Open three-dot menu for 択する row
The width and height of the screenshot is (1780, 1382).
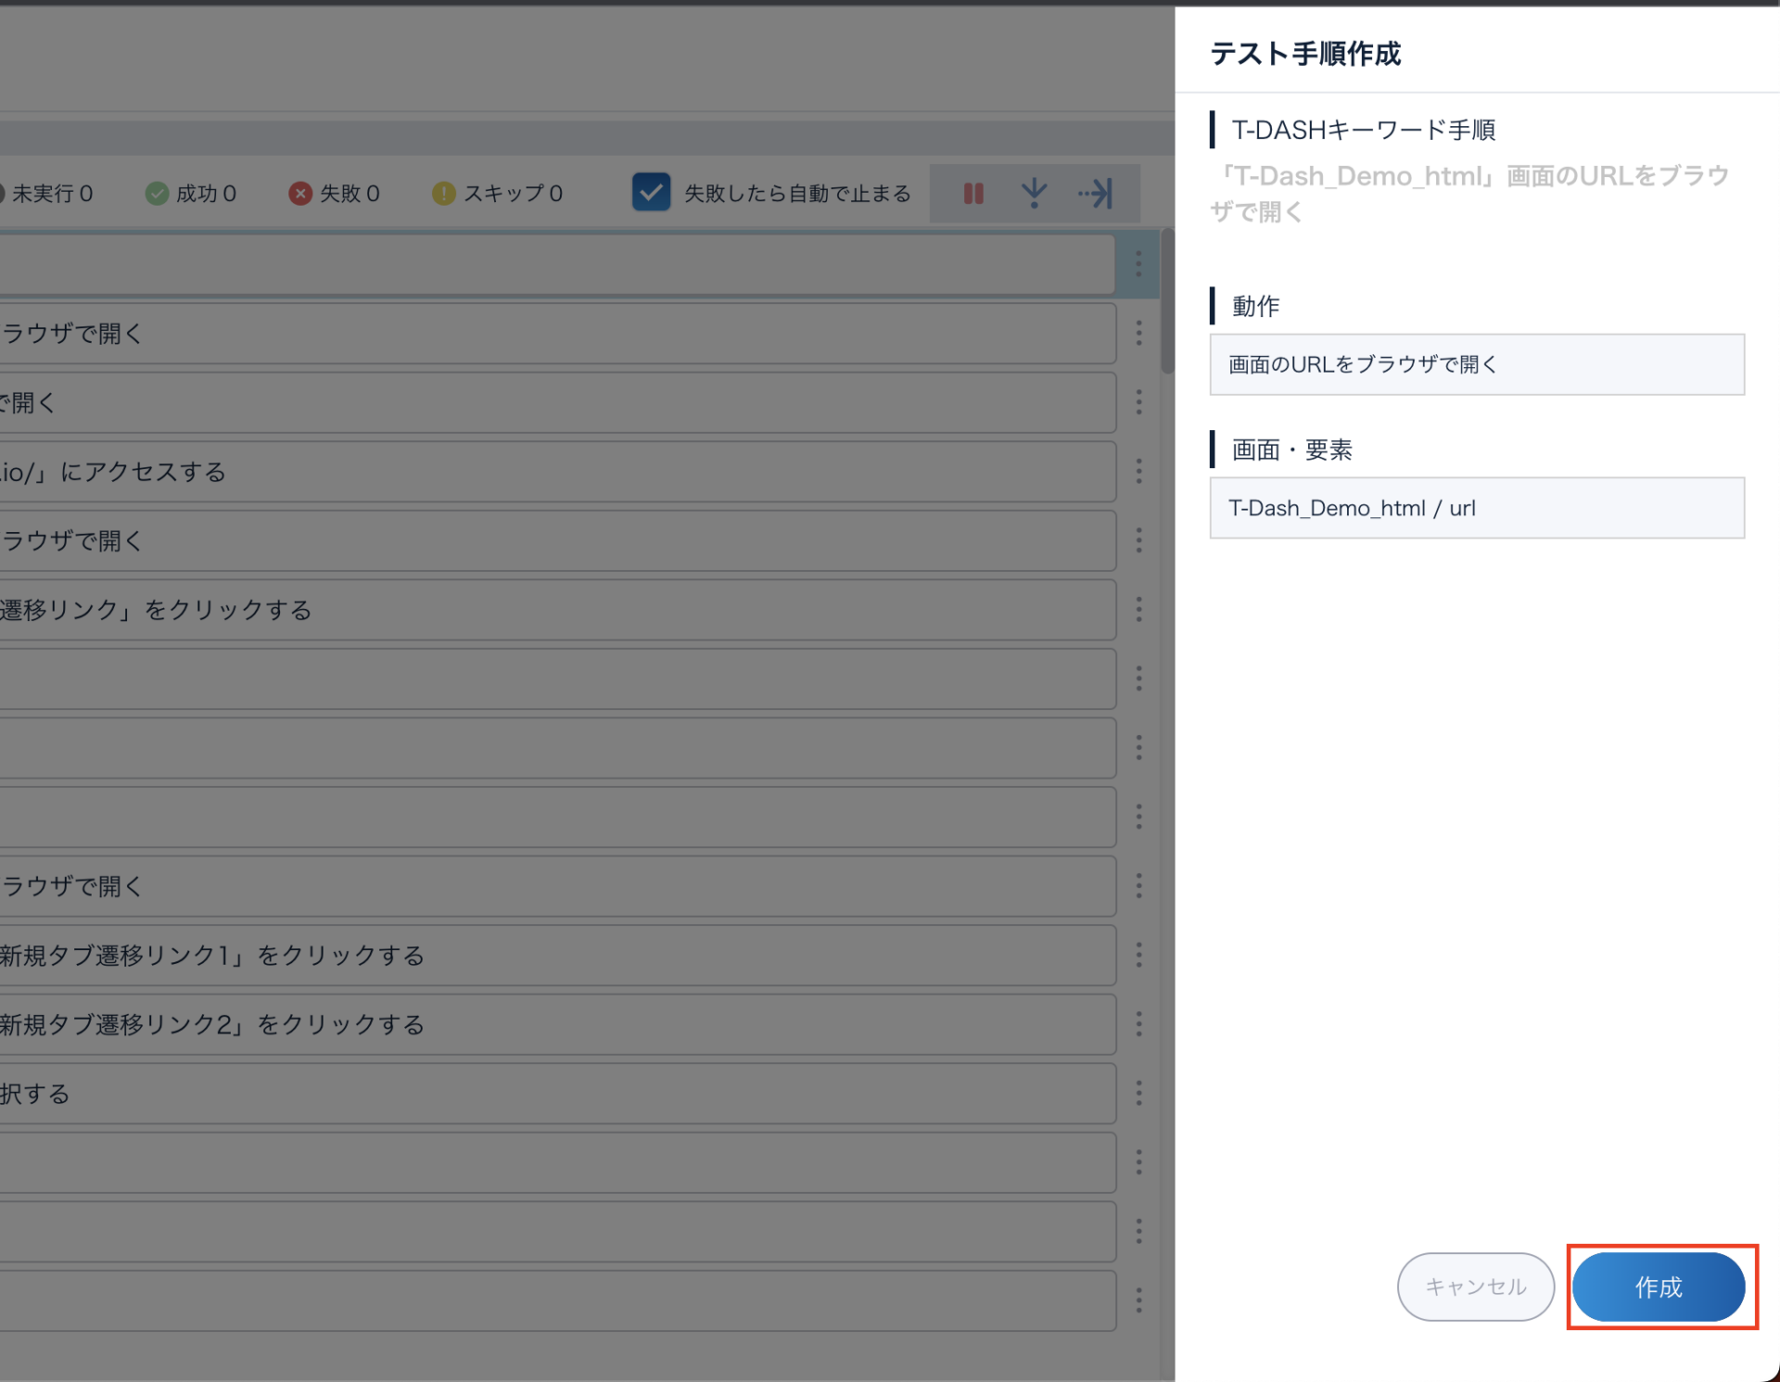click(1138, 1094)
